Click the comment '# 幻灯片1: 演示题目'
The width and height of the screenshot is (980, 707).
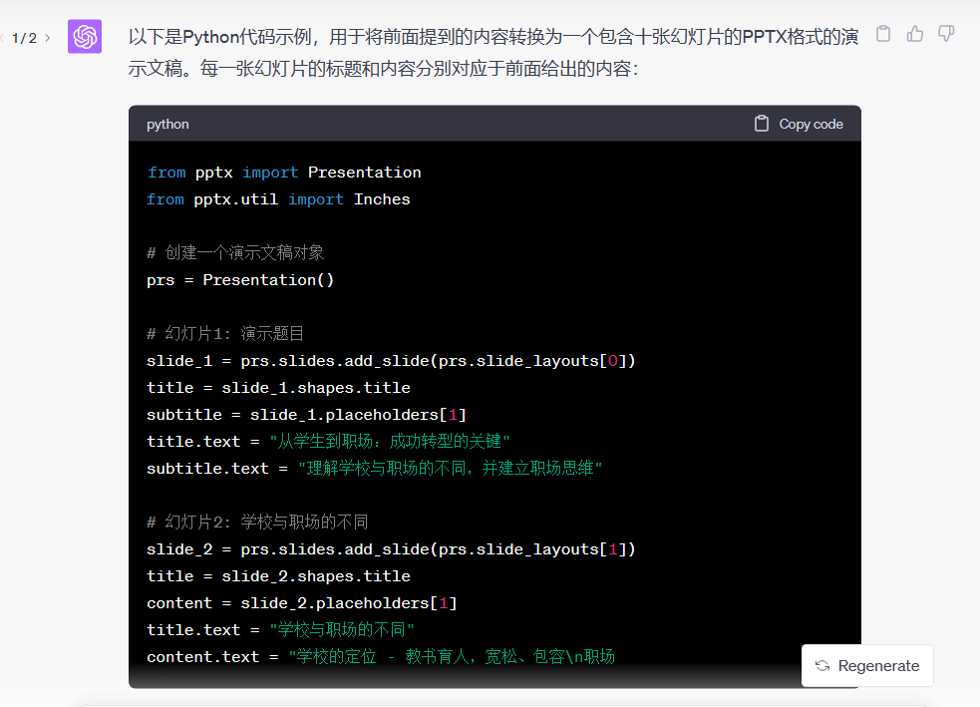point(225,333)
